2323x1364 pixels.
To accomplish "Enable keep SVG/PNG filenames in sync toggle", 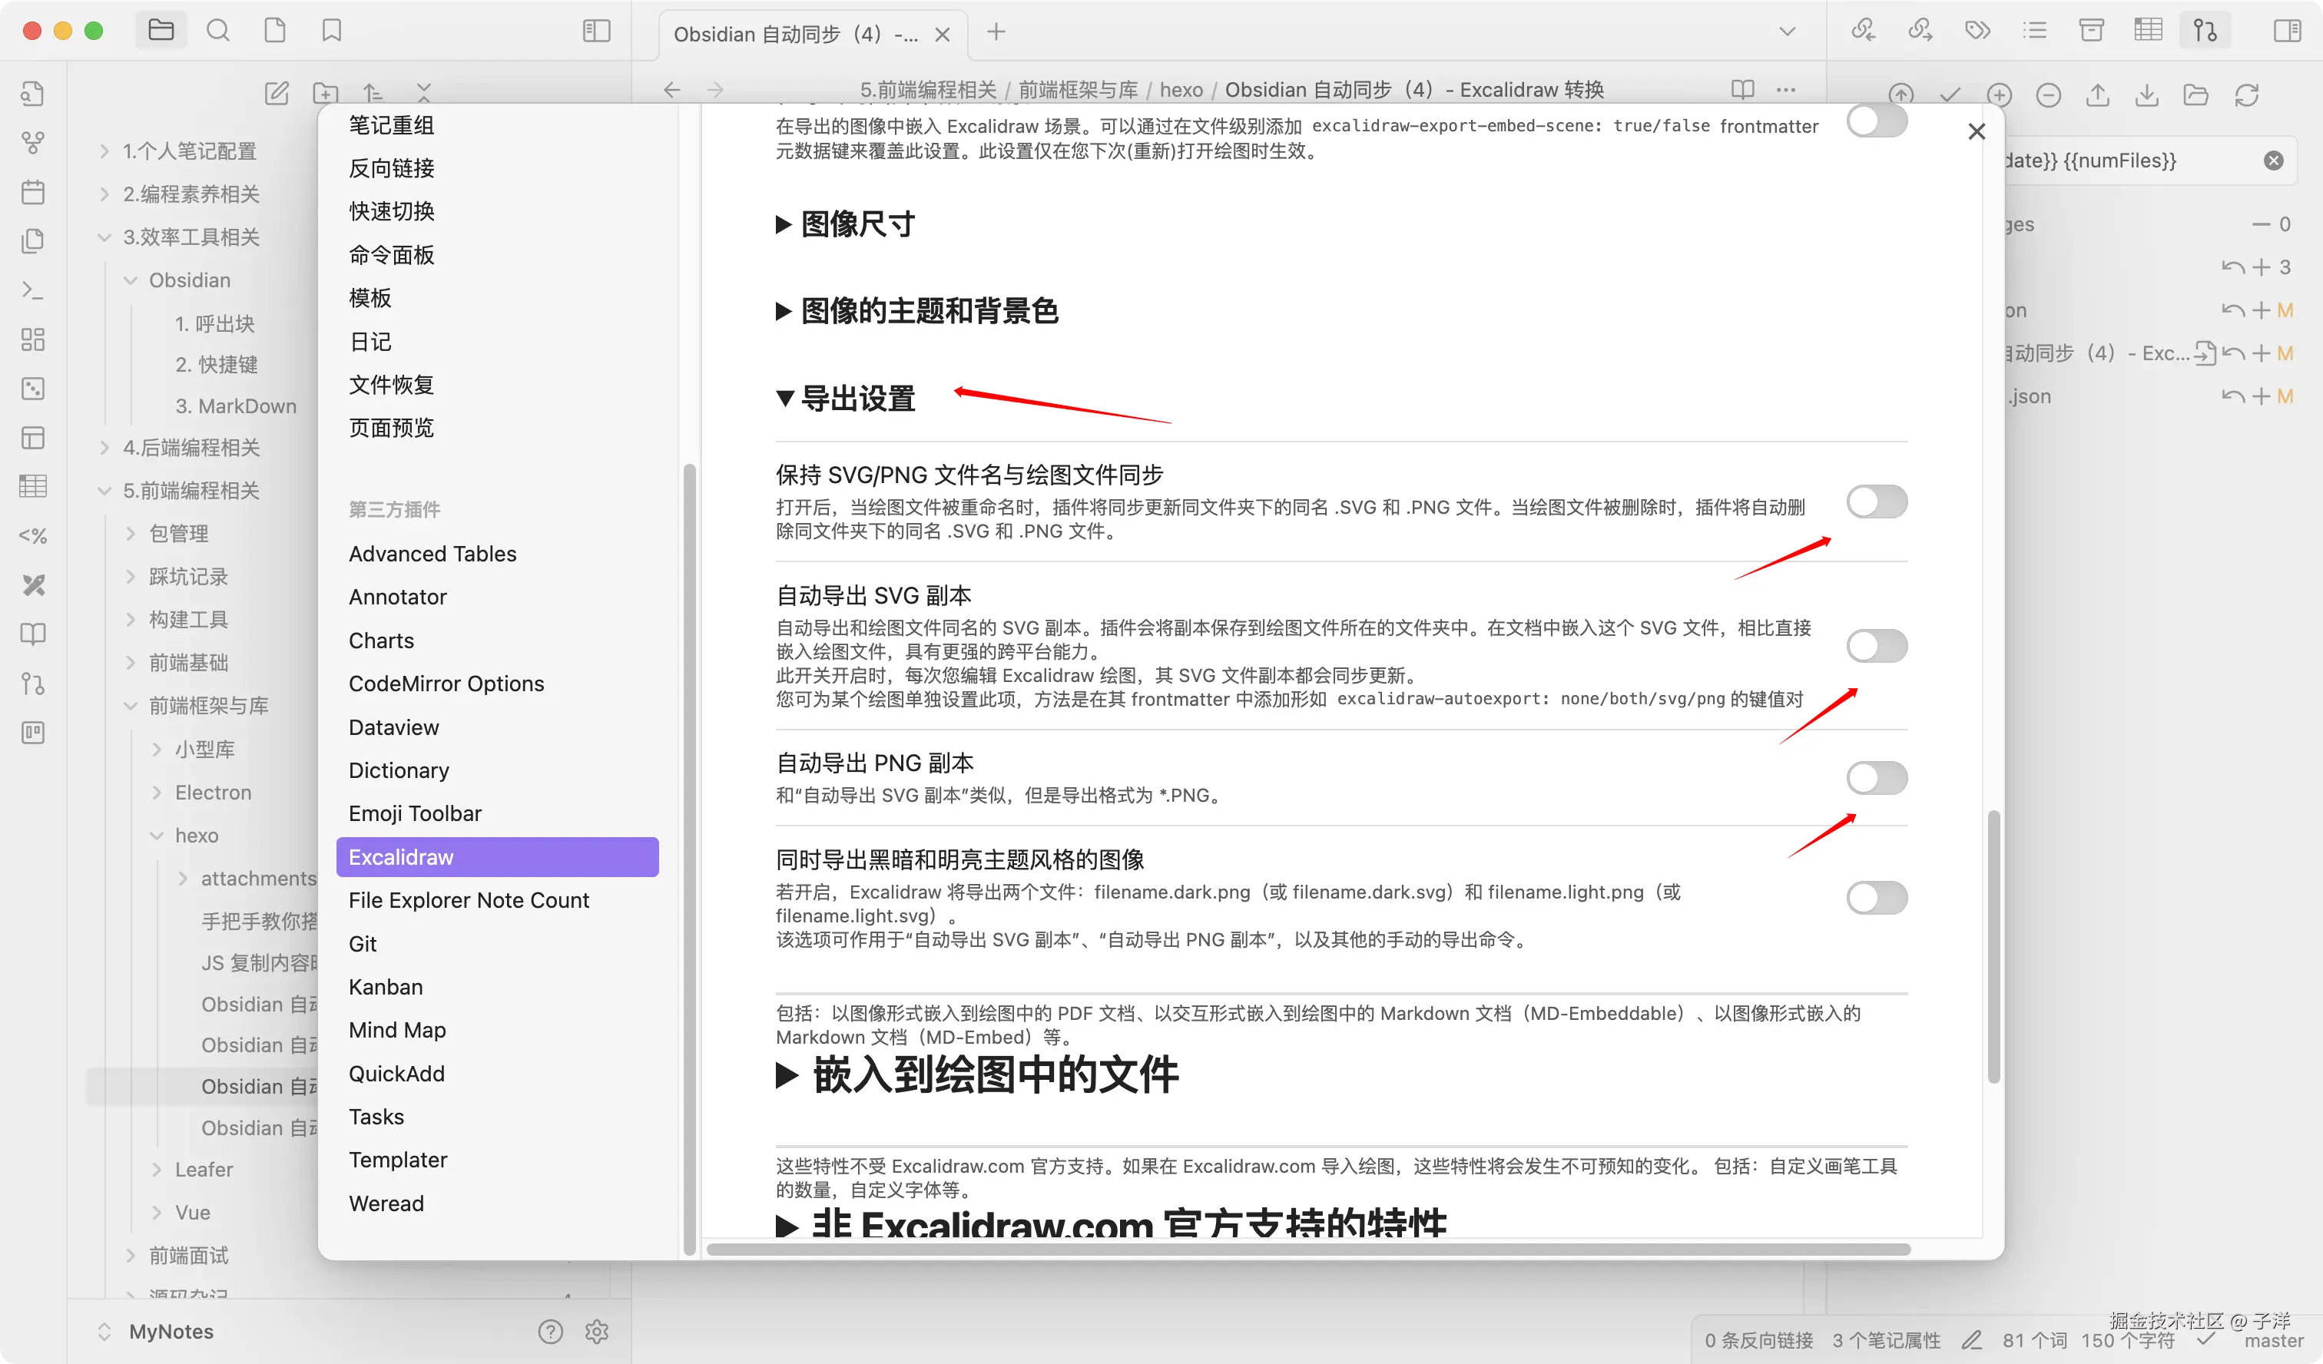I will point(1876,502).
